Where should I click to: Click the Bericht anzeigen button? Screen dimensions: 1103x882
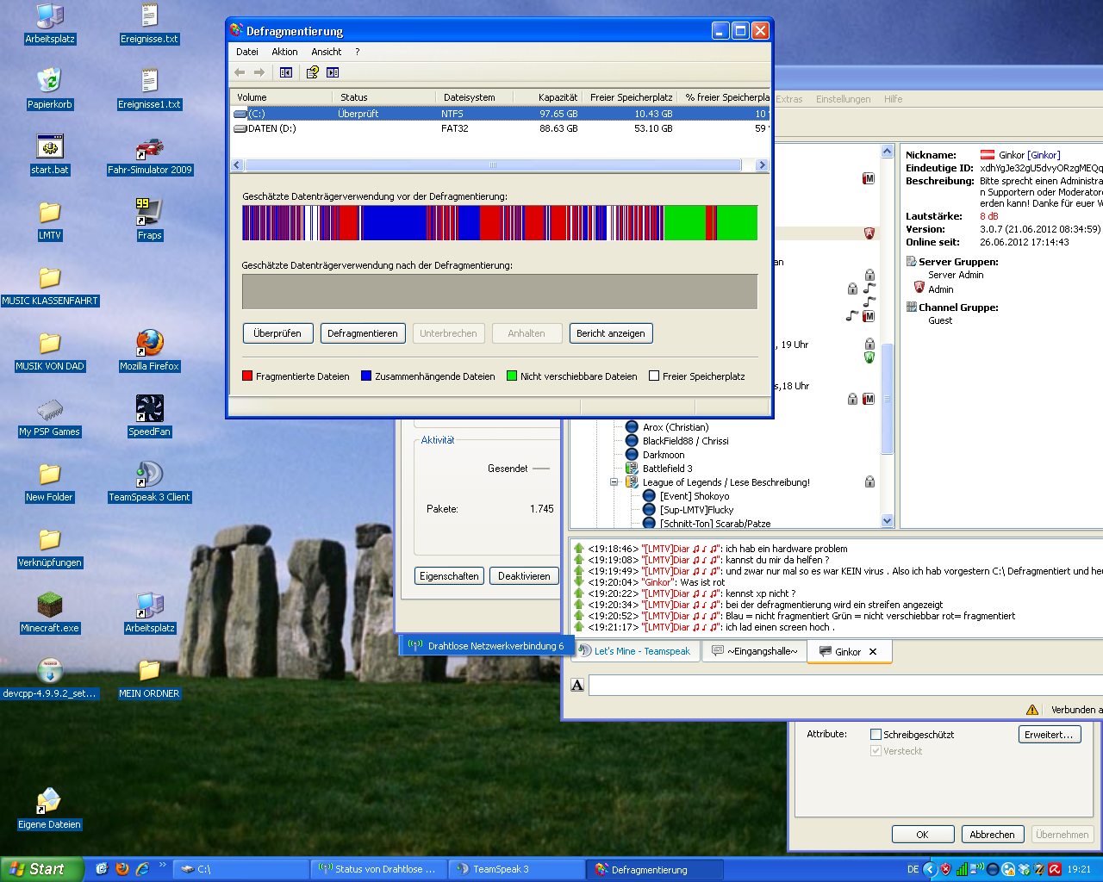tap(610, 333)
